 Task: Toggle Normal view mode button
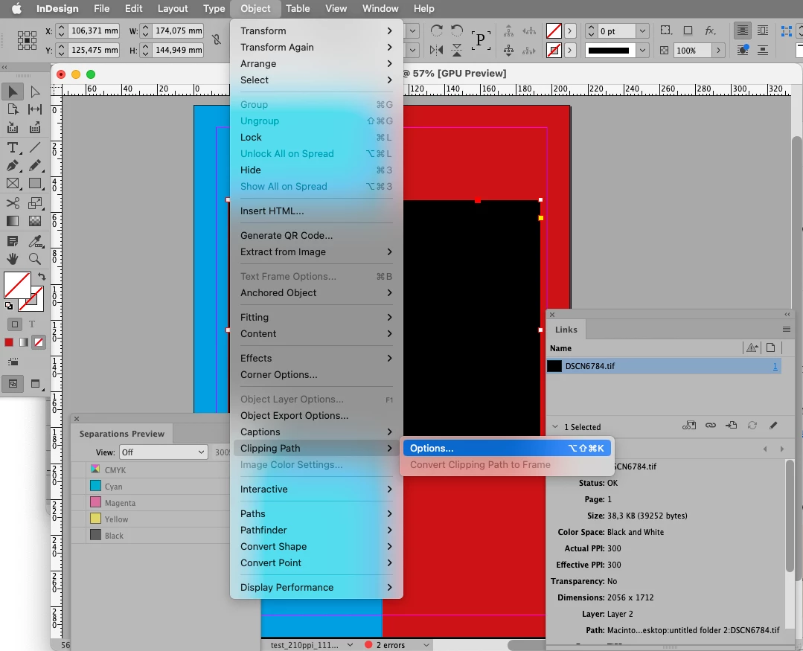coord(13,383)
